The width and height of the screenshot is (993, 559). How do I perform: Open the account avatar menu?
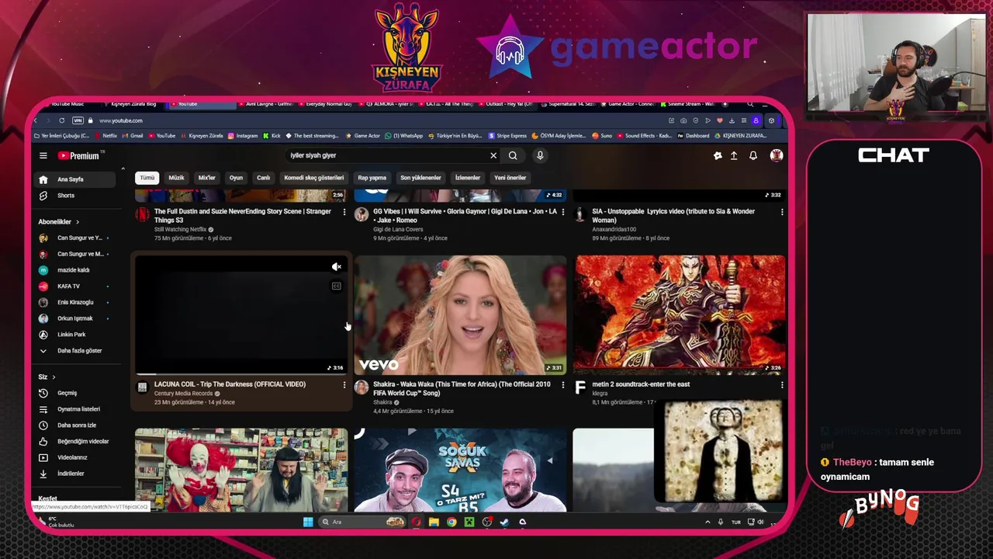coord(776,156)
